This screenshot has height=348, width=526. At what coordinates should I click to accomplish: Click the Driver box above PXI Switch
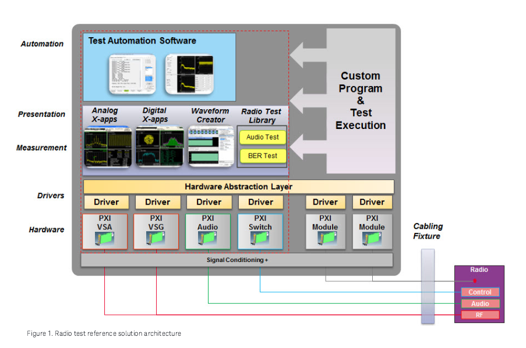point(260,202)
